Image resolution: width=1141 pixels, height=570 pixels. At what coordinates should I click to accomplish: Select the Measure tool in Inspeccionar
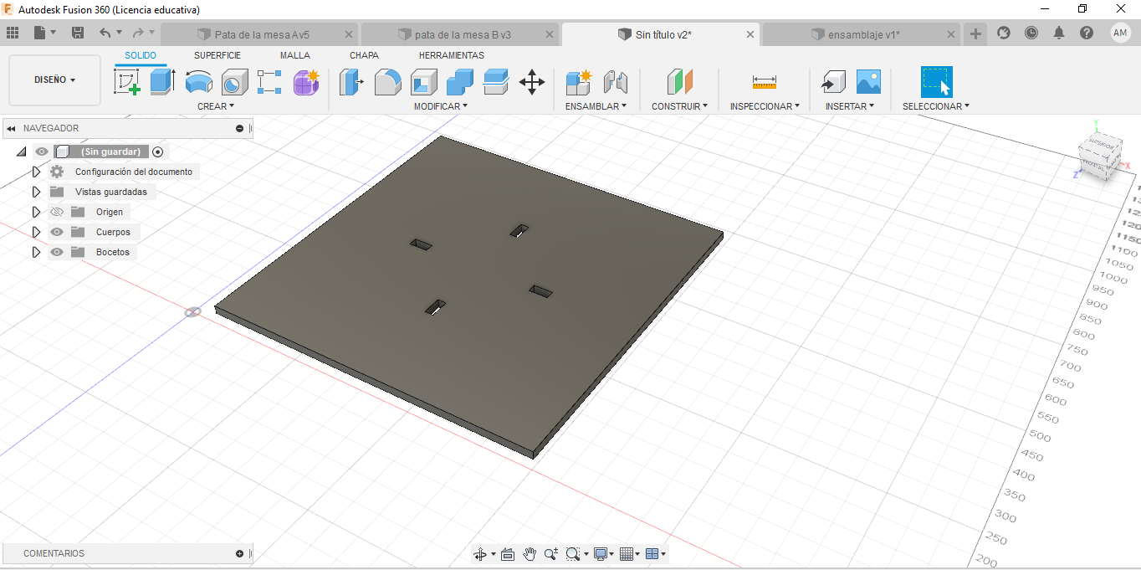pyautogui.click(x=764, y=82)
